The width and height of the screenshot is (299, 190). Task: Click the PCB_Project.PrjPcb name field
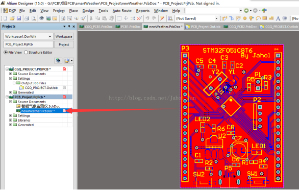click(29, 44)
